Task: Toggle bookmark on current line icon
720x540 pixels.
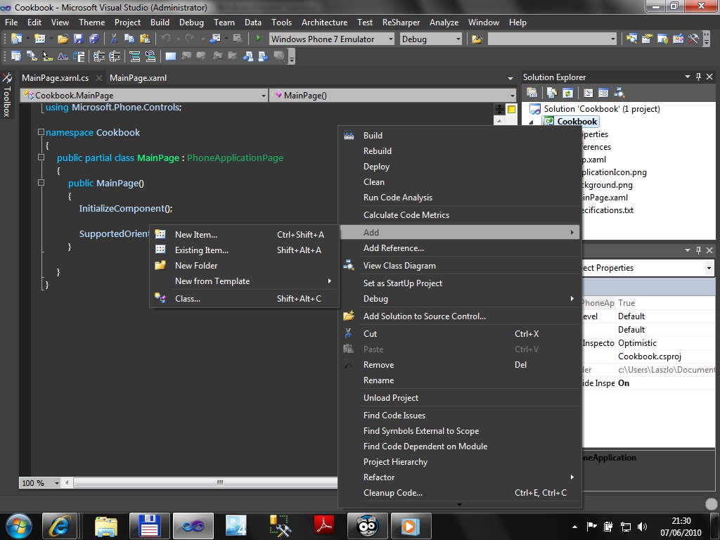Action: pos(170,56)
